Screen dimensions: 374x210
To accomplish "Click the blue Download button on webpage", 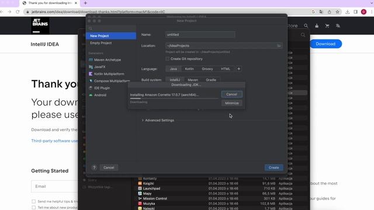I will (325, 44).
